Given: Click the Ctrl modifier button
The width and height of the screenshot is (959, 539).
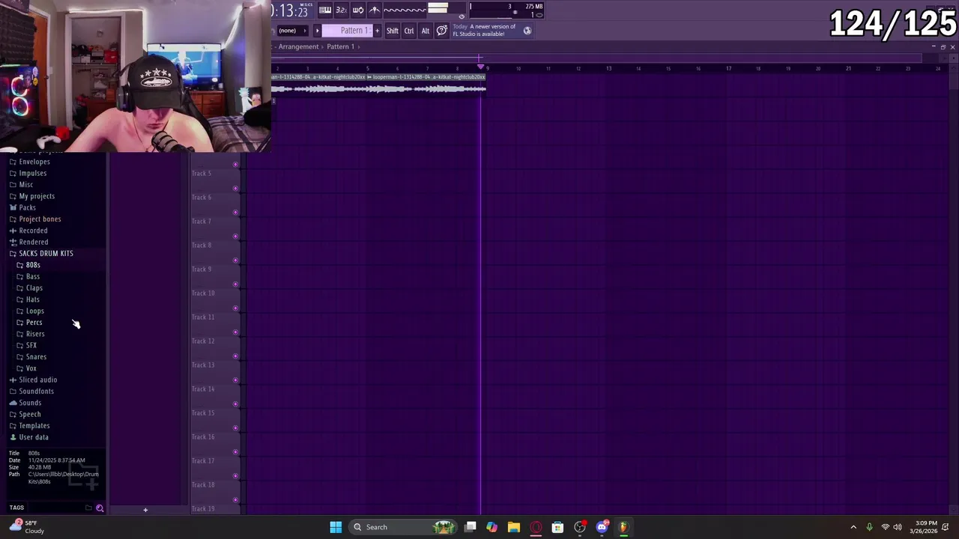Looking at the screenshot, I should [x=409, y=31].
